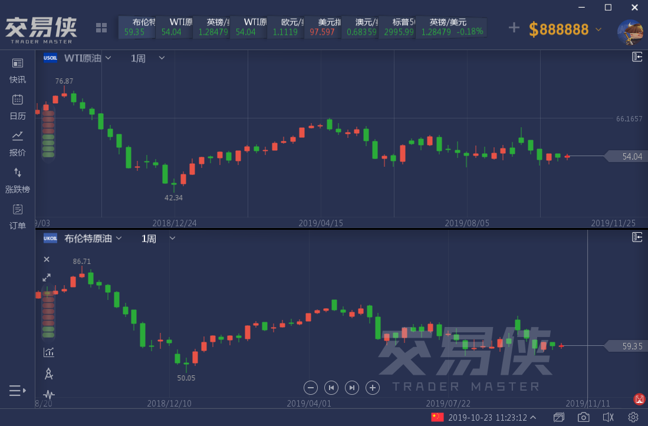Open the indicators chart icon on Brent chart

[48, 352]
